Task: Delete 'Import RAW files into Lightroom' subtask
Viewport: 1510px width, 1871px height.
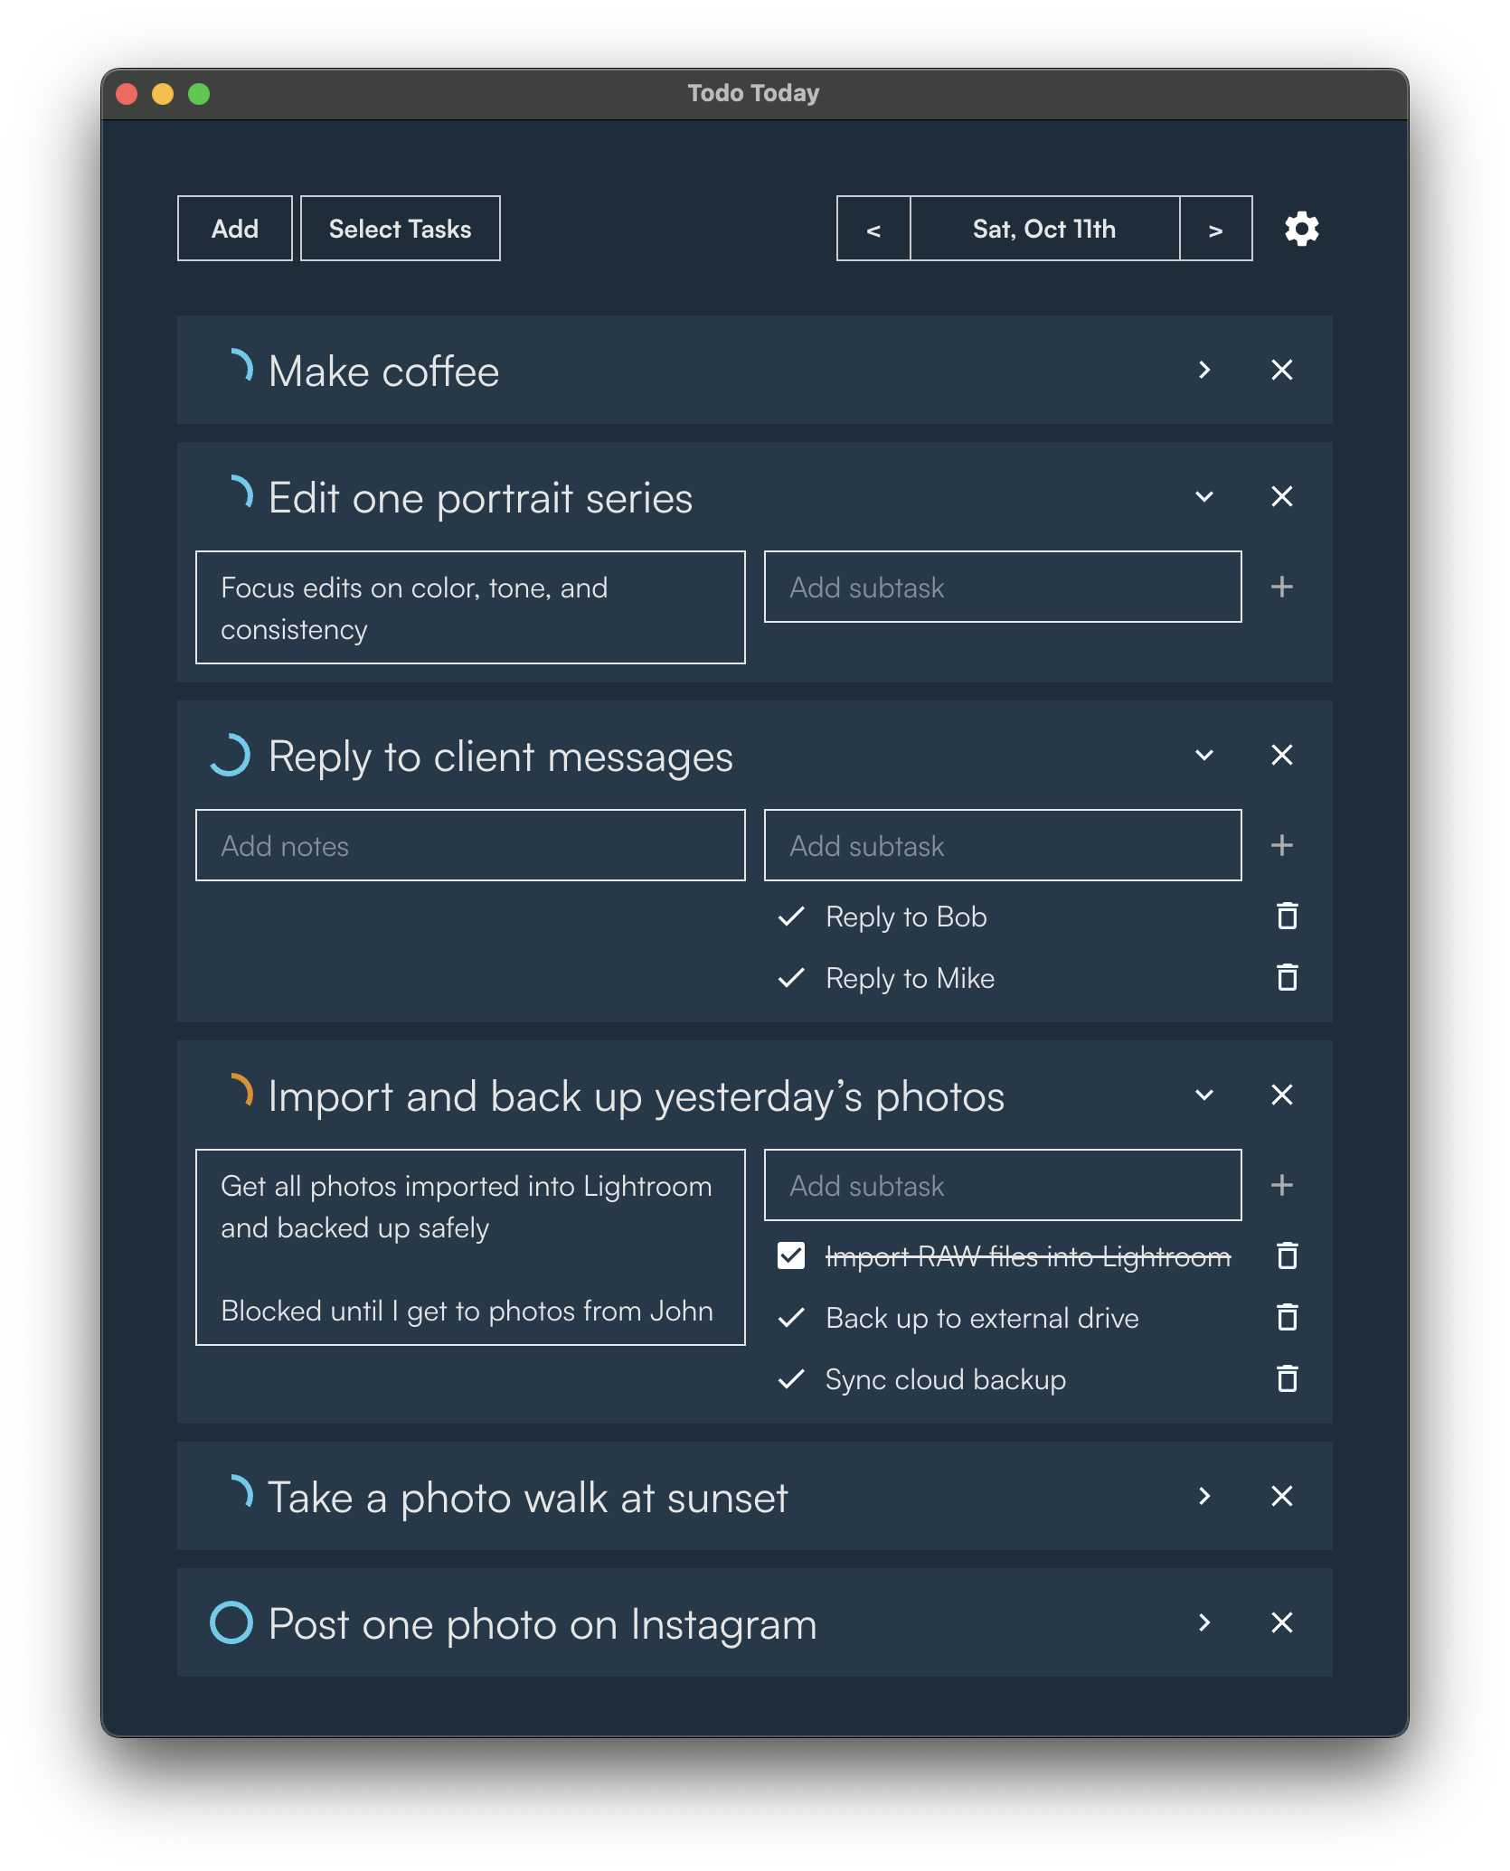Action: click(x=1287, y=1256)
